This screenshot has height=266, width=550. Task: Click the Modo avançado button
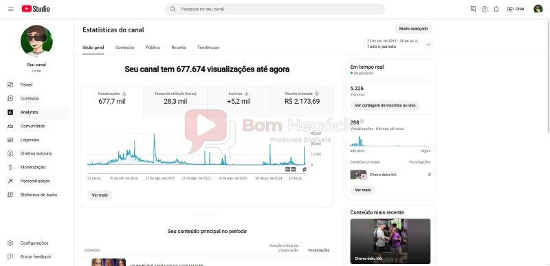click(413, 29)
